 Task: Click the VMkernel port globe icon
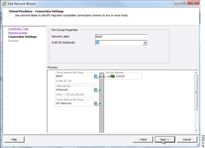pyautogui.click(x=96, y=90)
